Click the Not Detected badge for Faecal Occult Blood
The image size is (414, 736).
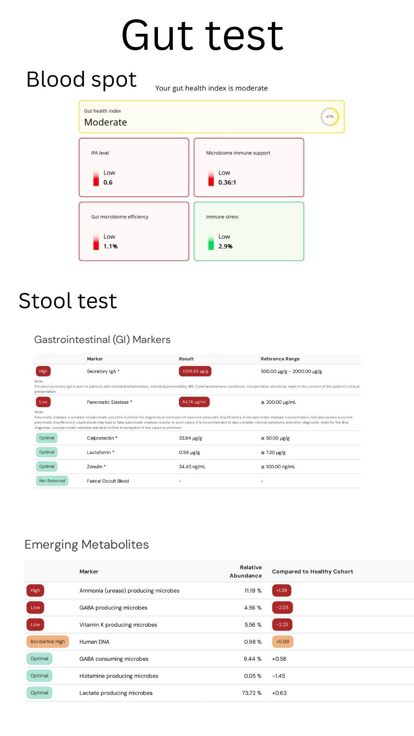52,481
